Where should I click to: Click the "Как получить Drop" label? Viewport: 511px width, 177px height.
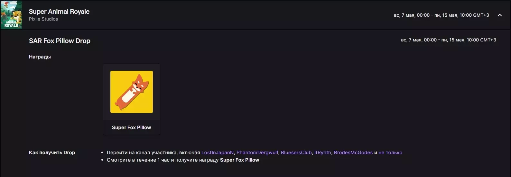(x=52, y=153)
